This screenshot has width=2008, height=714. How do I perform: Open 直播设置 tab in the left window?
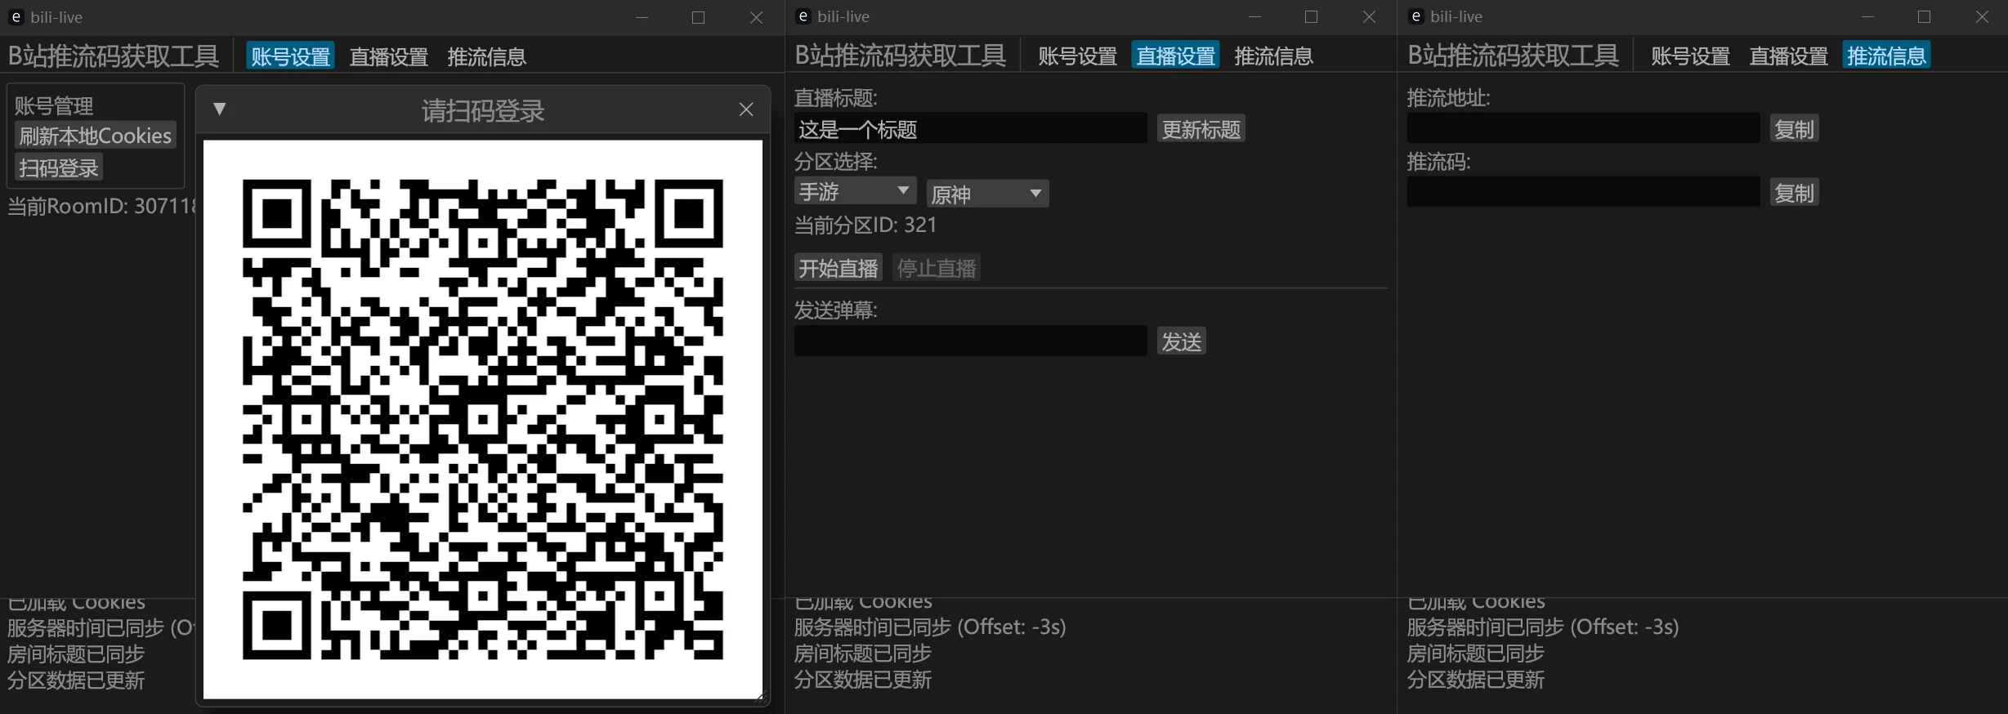(389, 56)
